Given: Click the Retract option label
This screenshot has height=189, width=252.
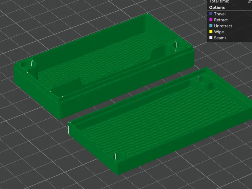Looking at the screenshot, I should coord(221,20).
